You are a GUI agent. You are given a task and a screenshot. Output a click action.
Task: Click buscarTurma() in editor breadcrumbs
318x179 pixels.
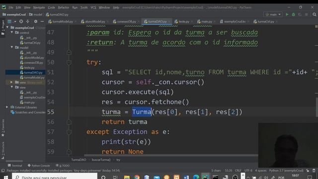coord(101,160)
